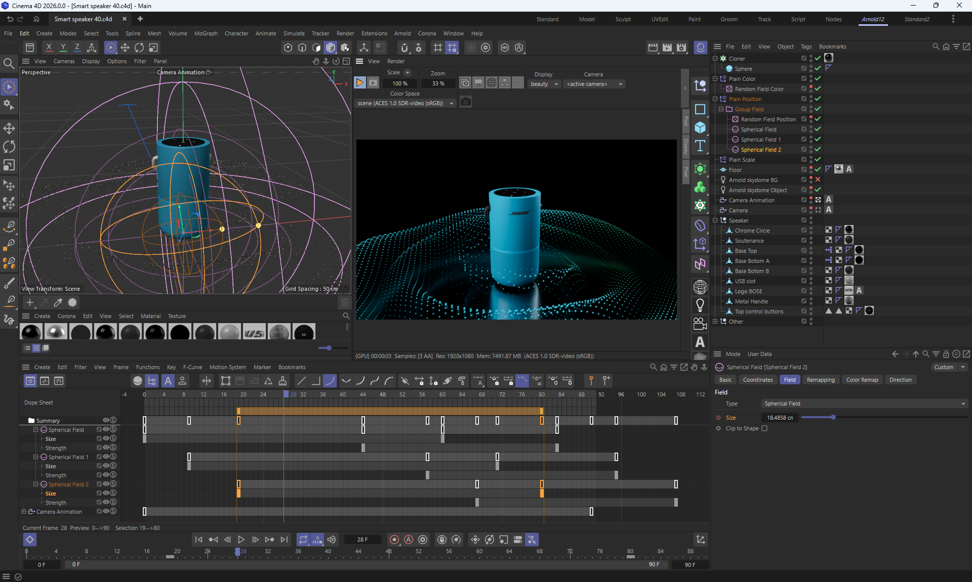
Task: Enable the Clip to Shape checkbox
Action: click(x=764, y=428)
